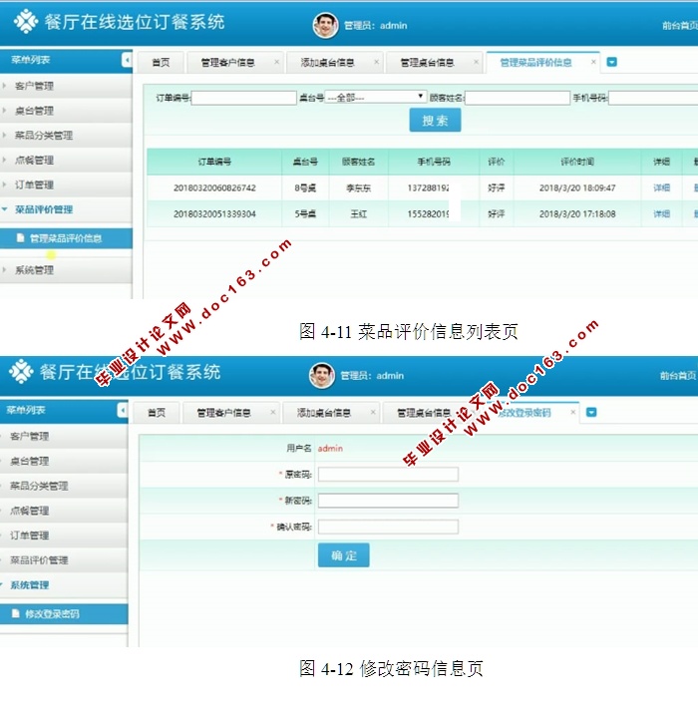Open 详细 link for order 20180320060826742

[x=661, y=187]
